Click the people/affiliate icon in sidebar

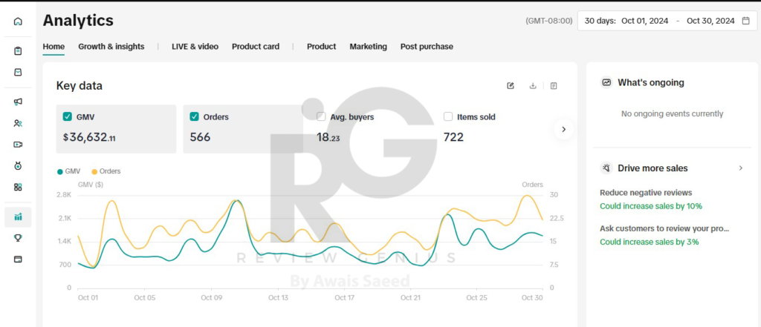click(18, 123)
